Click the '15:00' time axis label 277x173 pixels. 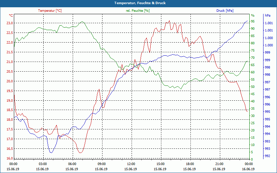(x=160, y=164)
